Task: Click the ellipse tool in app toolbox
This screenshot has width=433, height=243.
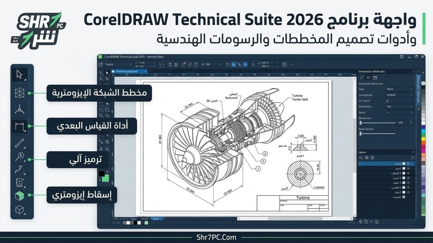Action: tap(101, 110)
